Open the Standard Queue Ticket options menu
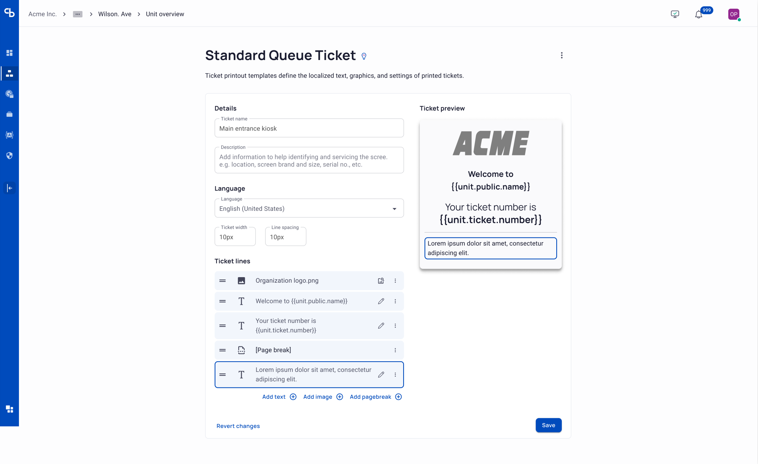Screen dimensions: 758x464 tap(562, 56)
